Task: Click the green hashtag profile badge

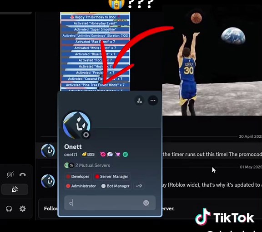Action: [126, 155]
